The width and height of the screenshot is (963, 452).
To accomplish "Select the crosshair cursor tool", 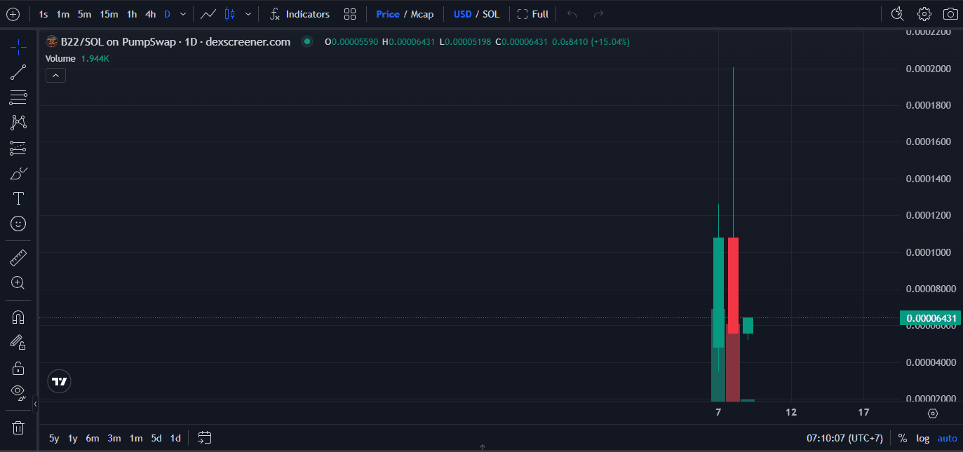I will click(x=18, y=48).
